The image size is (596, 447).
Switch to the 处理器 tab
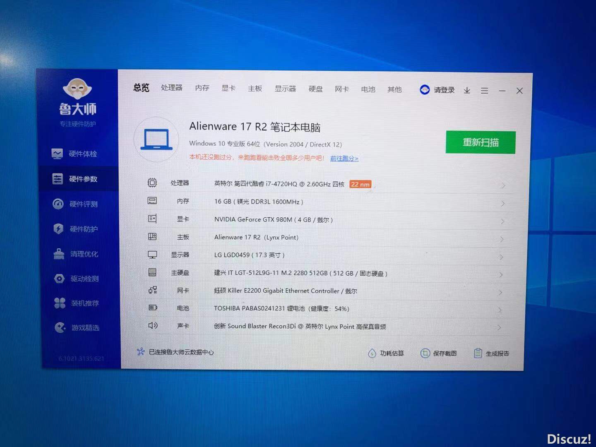click(172, 88)
